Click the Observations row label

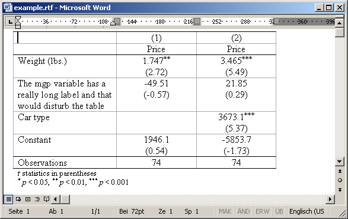pos(42,163)
